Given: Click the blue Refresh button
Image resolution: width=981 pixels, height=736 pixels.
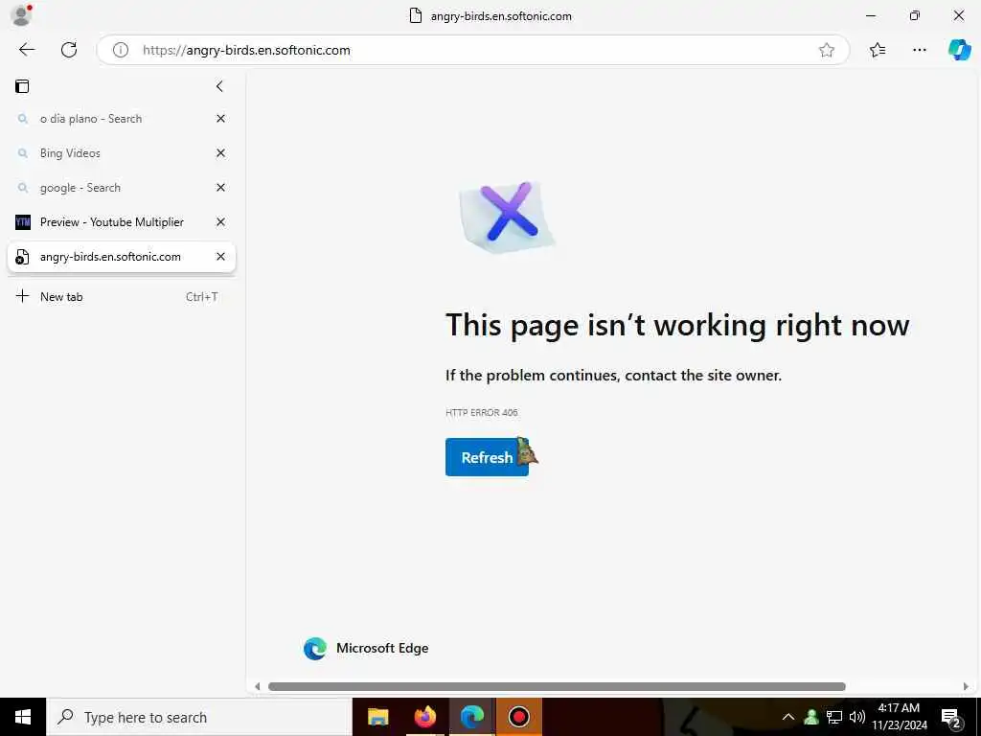Looking at the screenshot, I should (487, 457).
